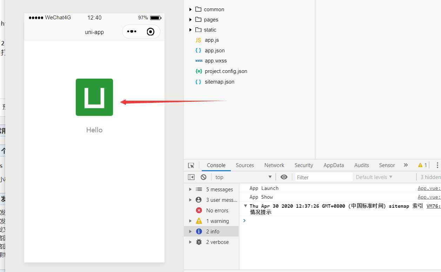This screenshot has width=441, height=272.
Task: Expand the static folder arrow
Action: [x=191, y=30]
